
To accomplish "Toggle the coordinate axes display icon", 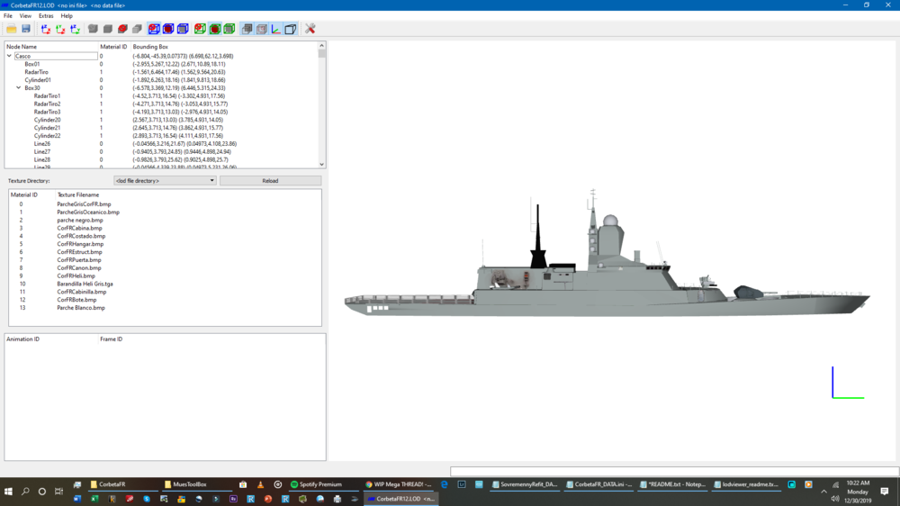I will point(276,29).
